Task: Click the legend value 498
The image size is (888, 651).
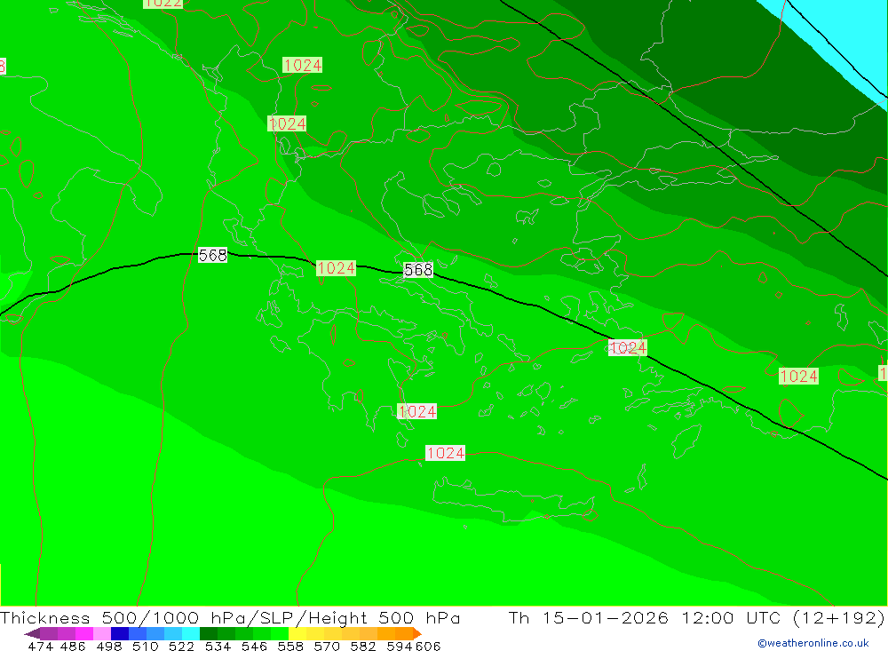Action: click(x=108, y=646)
